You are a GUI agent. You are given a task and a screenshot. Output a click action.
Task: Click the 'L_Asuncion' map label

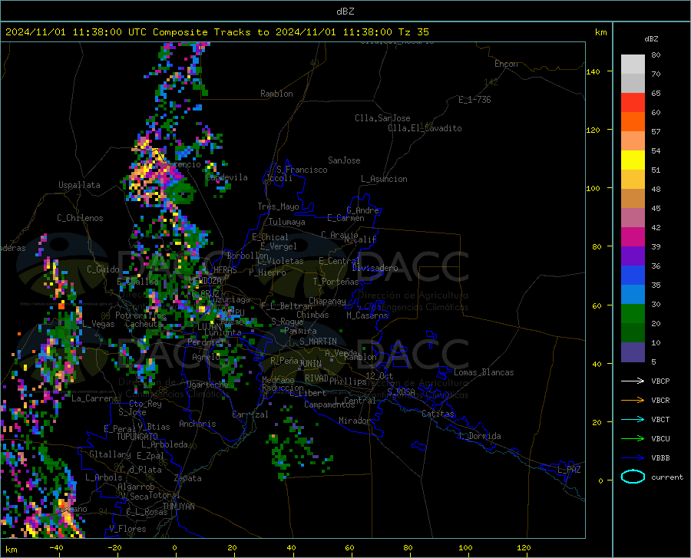click(x=384, y=179)
